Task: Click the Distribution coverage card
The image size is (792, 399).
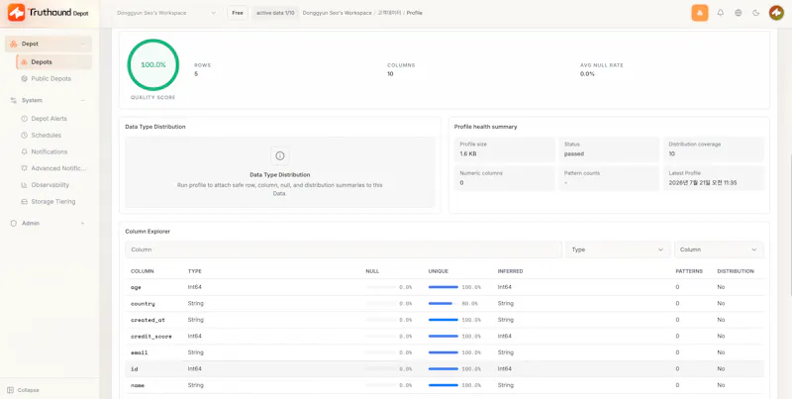Action: tap(713, 149)
